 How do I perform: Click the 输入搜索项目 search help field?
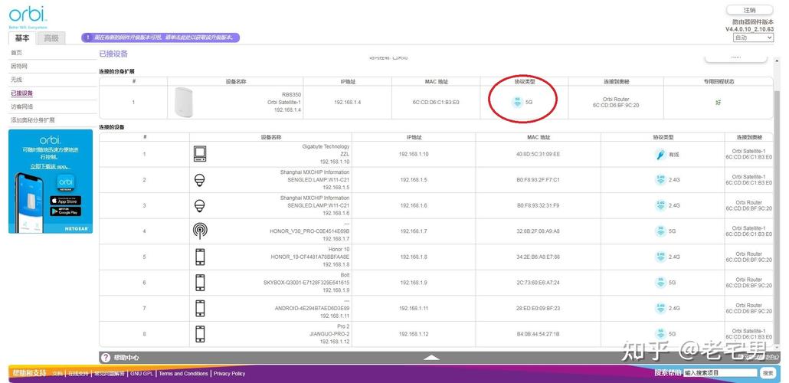pyautogui.click(x=720, y=373)
